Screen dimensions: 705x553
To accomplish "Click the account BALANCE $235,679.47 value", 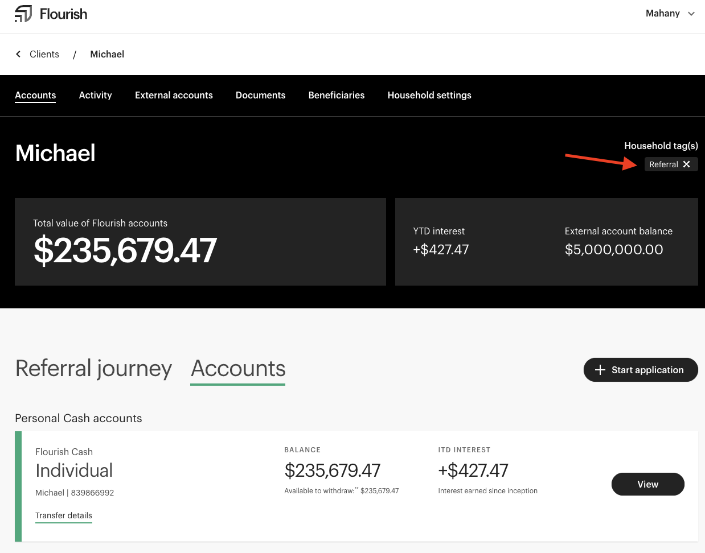I will [x=333, y=471].
